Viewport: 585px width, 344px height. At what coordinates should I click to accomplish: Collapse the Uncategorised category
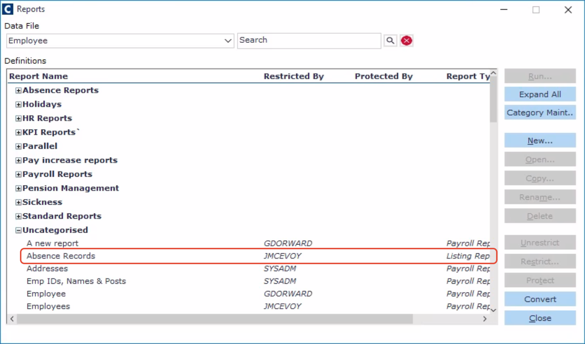point(19,230)
